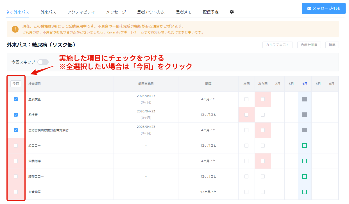
Task: Click the gray April marker for 尿検査
Action: 305,115
